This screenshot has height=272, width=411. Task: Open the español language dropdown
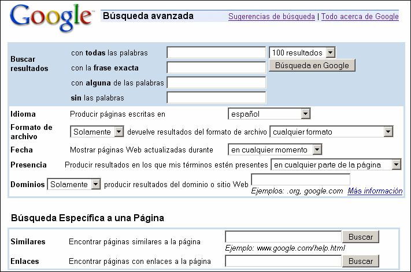point(269,114)
